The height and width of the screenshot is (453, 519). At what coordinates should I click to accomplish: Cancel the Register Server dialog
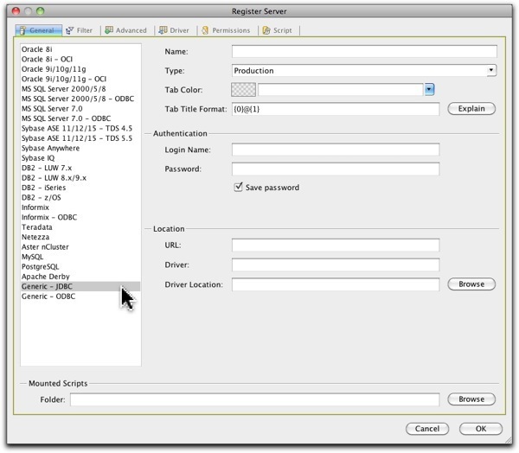[427, 429]
